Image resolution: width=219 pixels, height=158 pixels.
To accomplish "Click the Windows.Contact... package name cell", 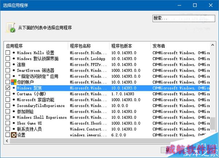I will coord(88,129).
